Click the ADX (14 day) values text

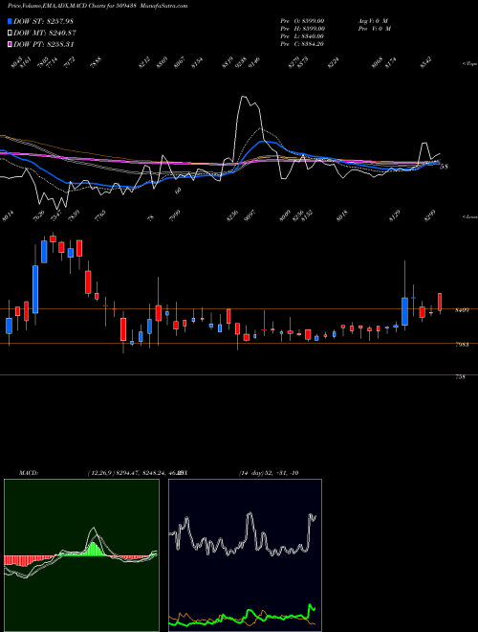[x=269, y=473]
